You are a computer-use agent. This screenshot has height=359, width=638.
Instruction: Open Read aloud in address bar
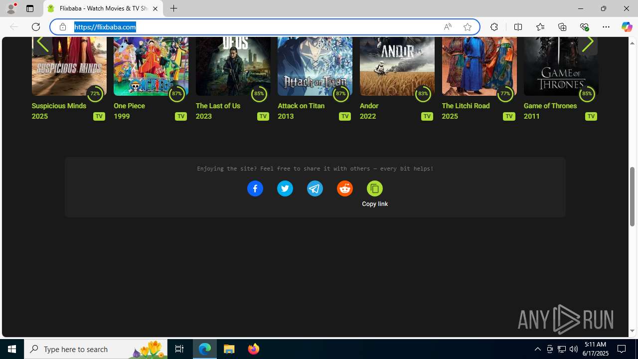pyautogui.click(x=448, y=27)
